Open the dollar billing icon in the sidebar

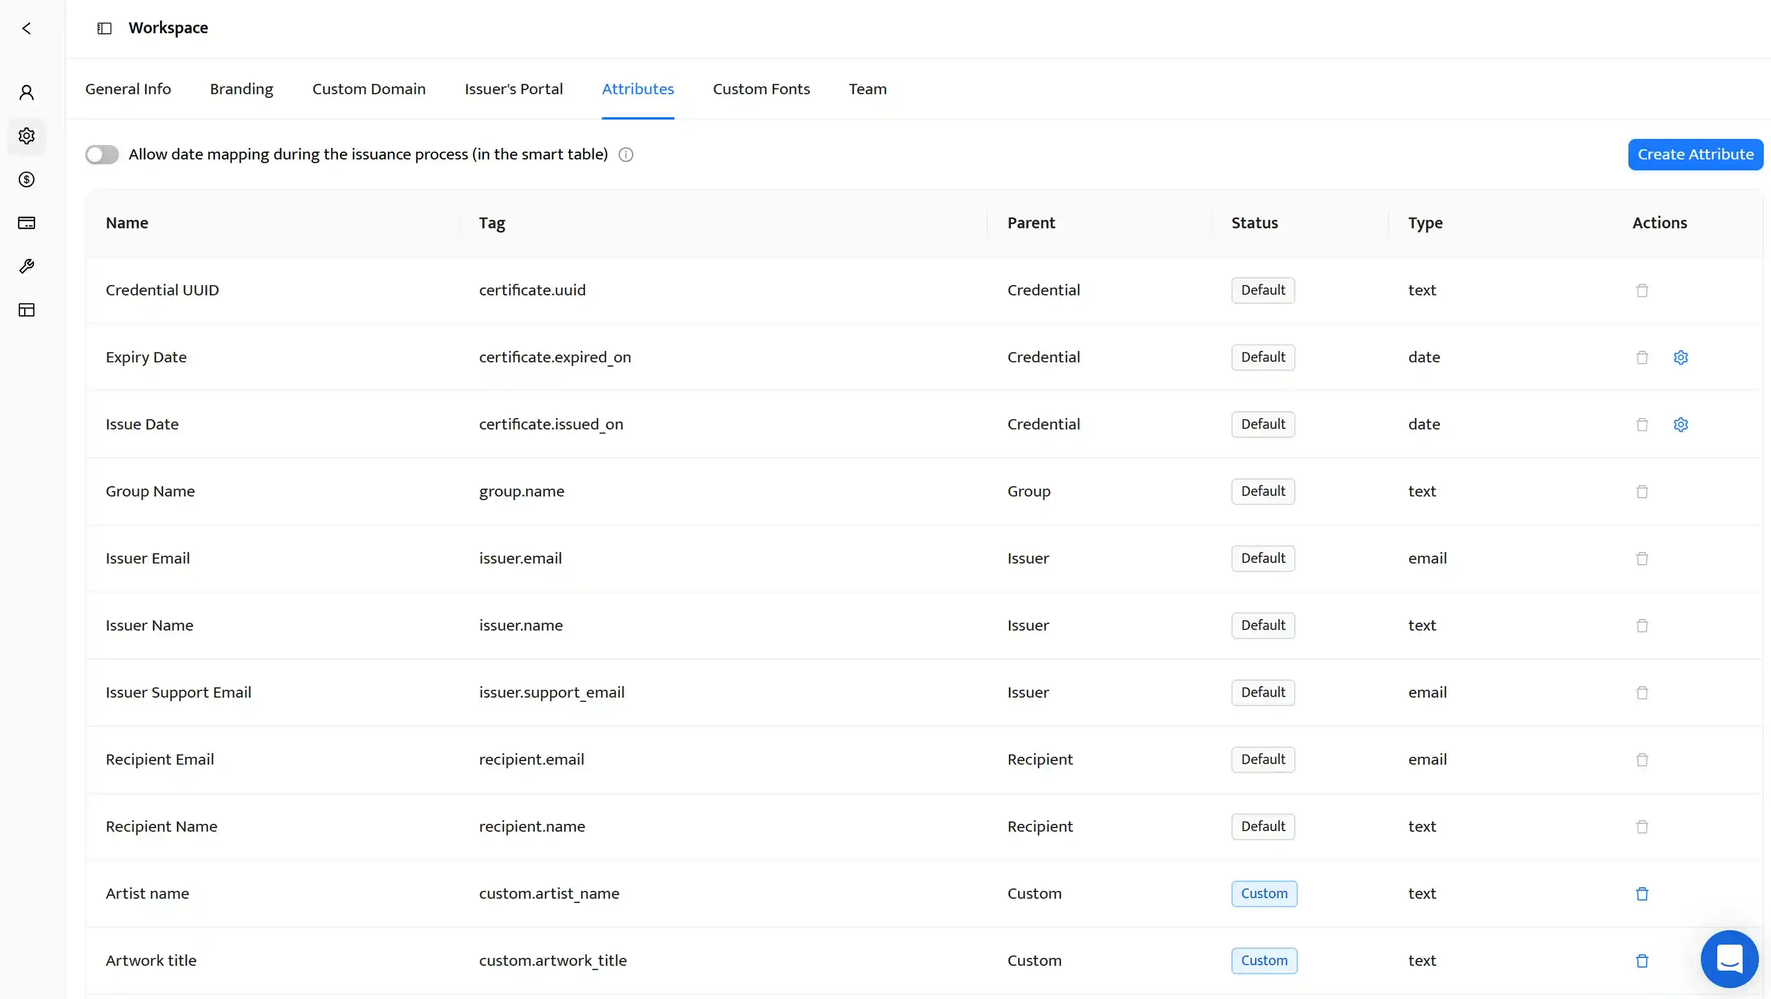tap(27, 179)
